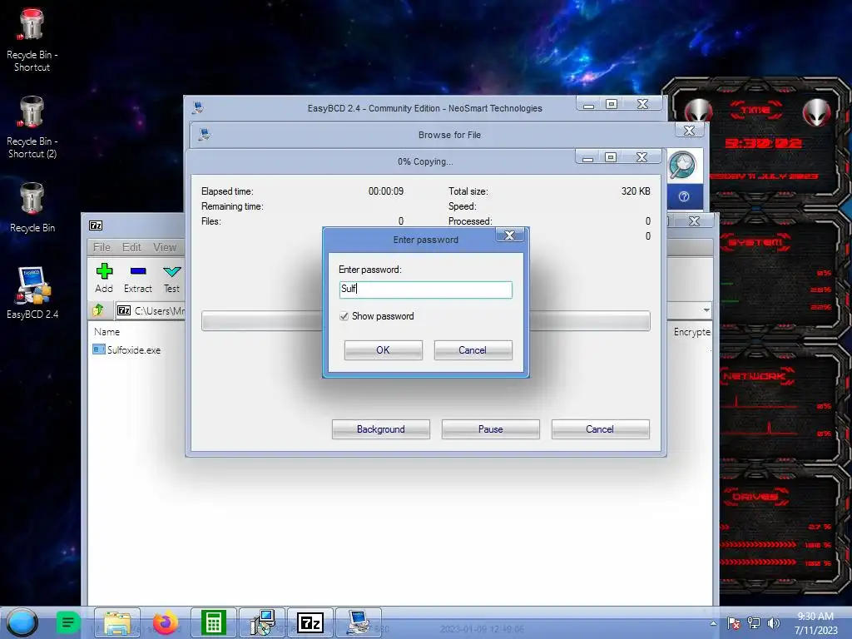Click the Action Center flag tray icon

(733, 623)
